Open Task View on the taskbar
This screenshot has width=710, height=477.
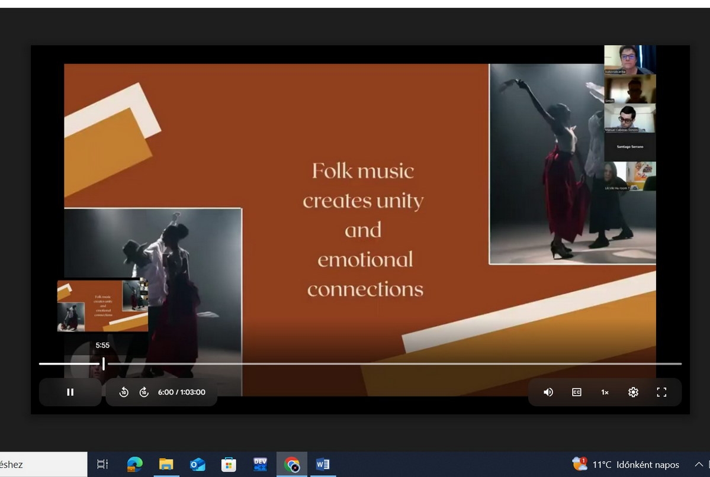tap(102, 465)
